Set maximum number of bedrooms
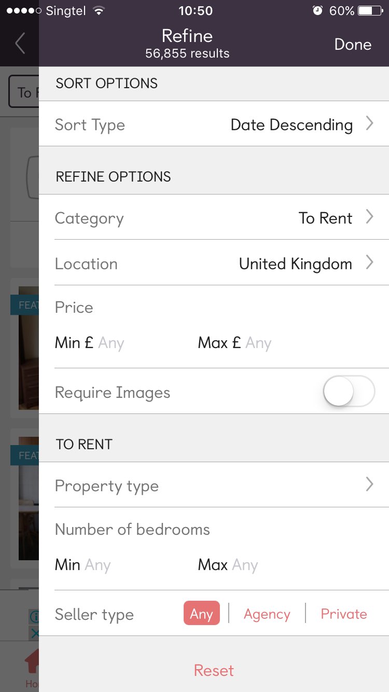389x692 pixels. 245,565
